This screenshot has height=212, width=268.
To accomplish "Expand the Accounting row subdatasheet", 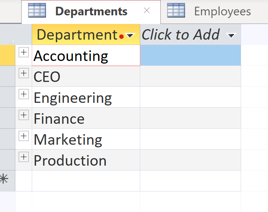I will (24, 52).
